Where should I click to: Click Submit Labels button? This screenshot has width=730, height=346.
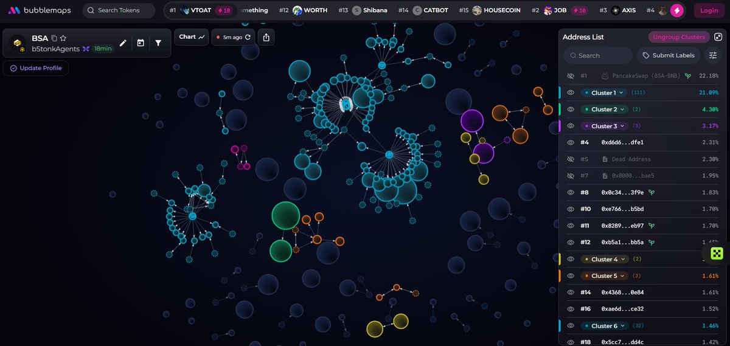click(667, 55)
